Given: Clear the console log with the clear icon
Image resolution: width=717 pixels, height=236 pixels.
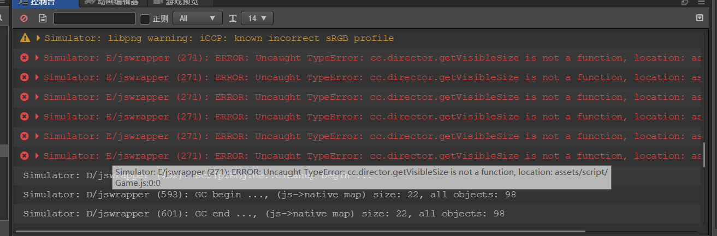Looking at the screenshot, I should (x=23, y=19).
